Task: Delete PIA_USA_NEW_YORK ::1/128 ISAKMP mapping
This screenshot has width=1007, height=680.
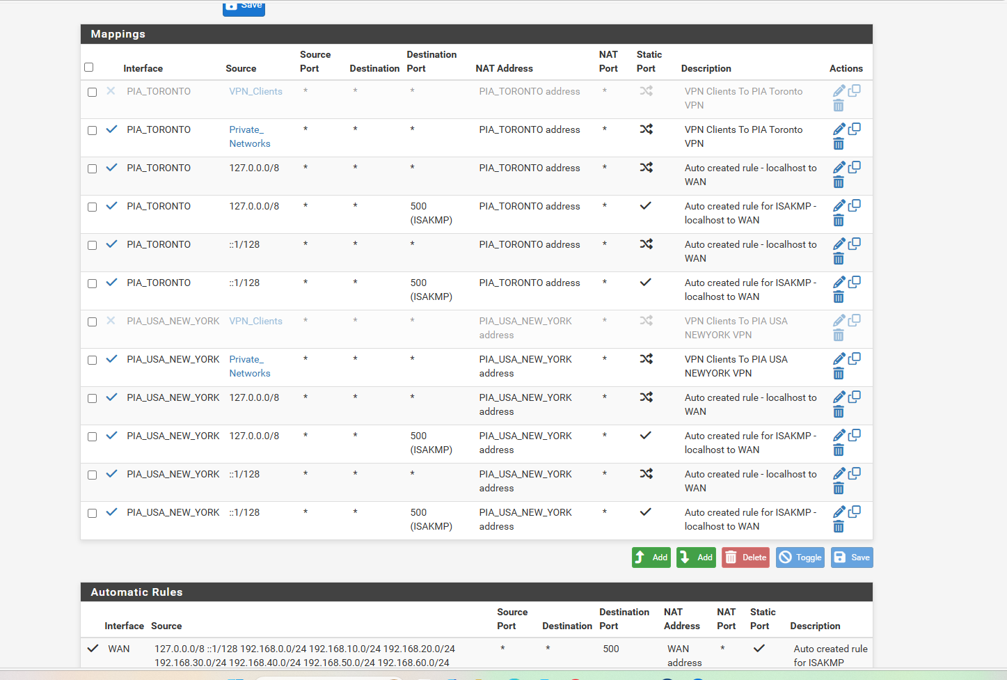Action: [x=839, y=527]
